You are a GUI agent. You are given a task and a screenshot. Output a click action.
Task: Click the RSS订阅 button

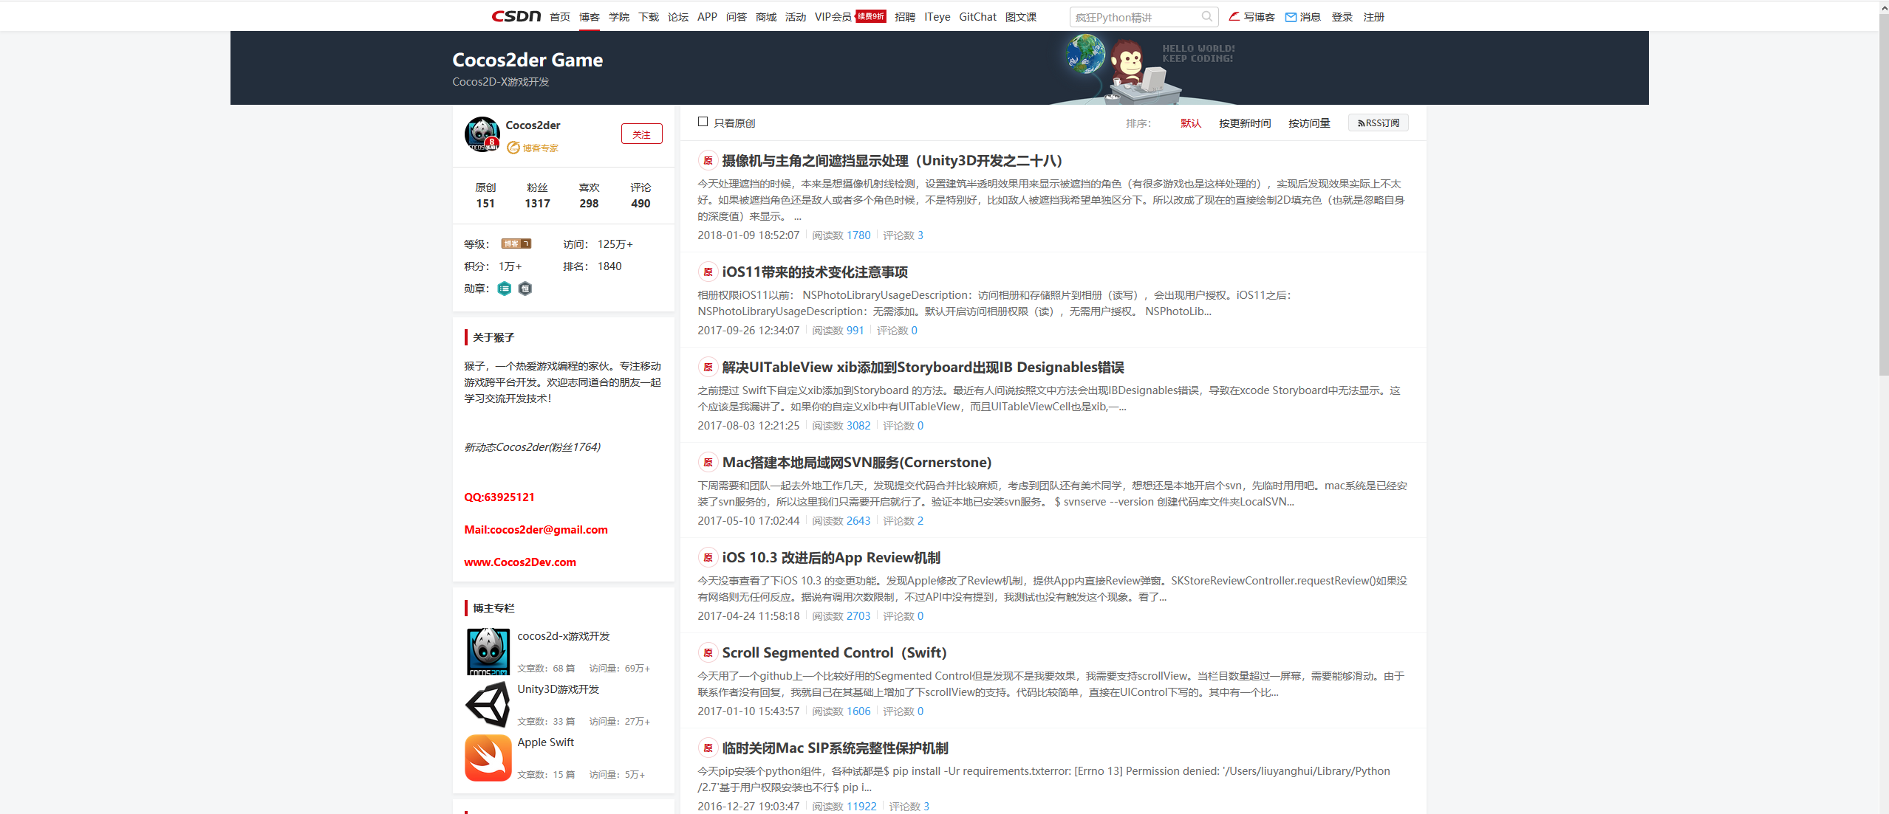click(1378, 123)
